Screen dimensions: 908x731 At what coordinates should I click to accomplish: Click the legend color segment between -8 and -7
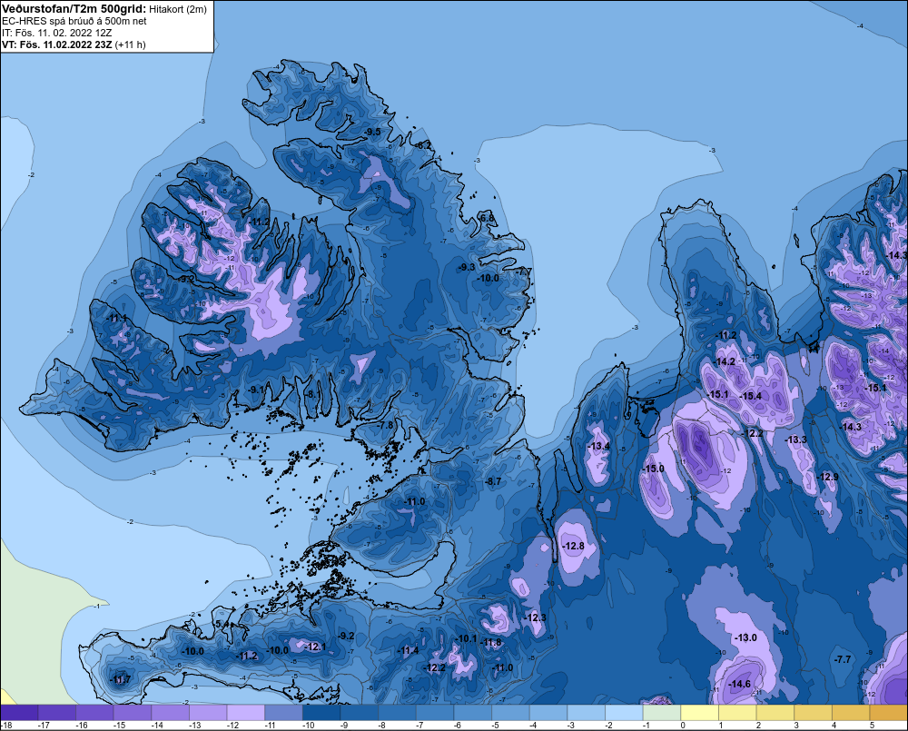pos(398,713)
